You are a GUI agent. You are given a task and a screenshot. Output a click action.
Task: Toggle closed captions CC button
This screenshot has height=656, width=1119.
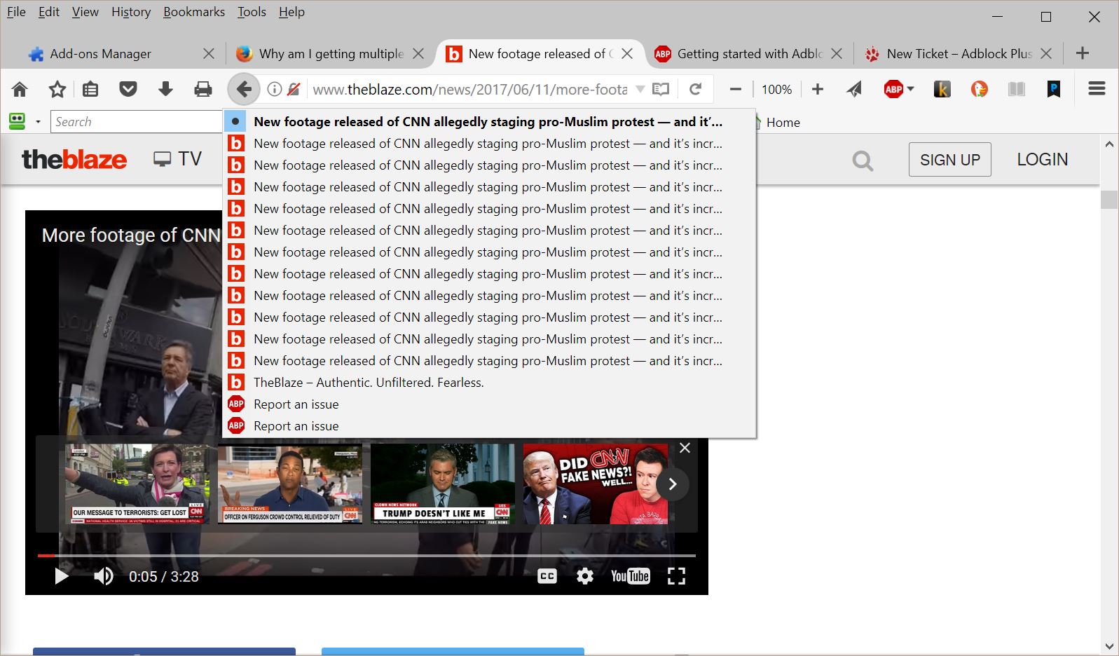tap(547, 576)
